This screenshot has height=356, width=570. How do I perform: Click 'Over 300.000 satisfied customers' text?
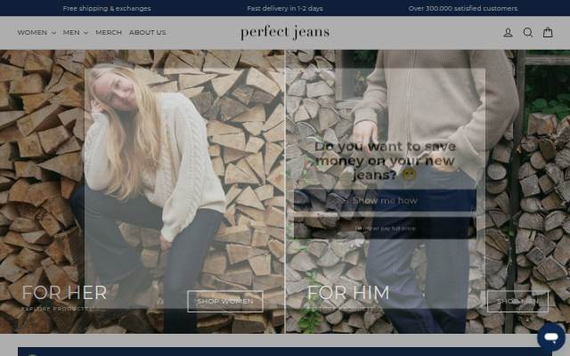click(463, 8)
